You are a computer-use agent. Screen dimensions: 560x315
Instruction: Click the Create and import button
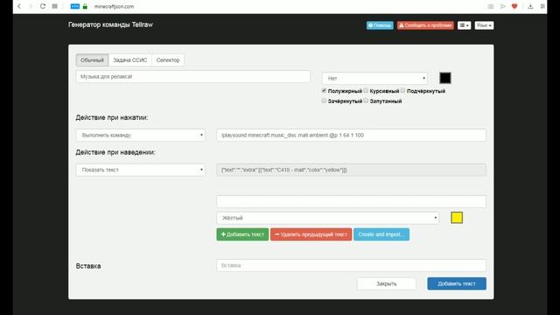pos(381,234)
